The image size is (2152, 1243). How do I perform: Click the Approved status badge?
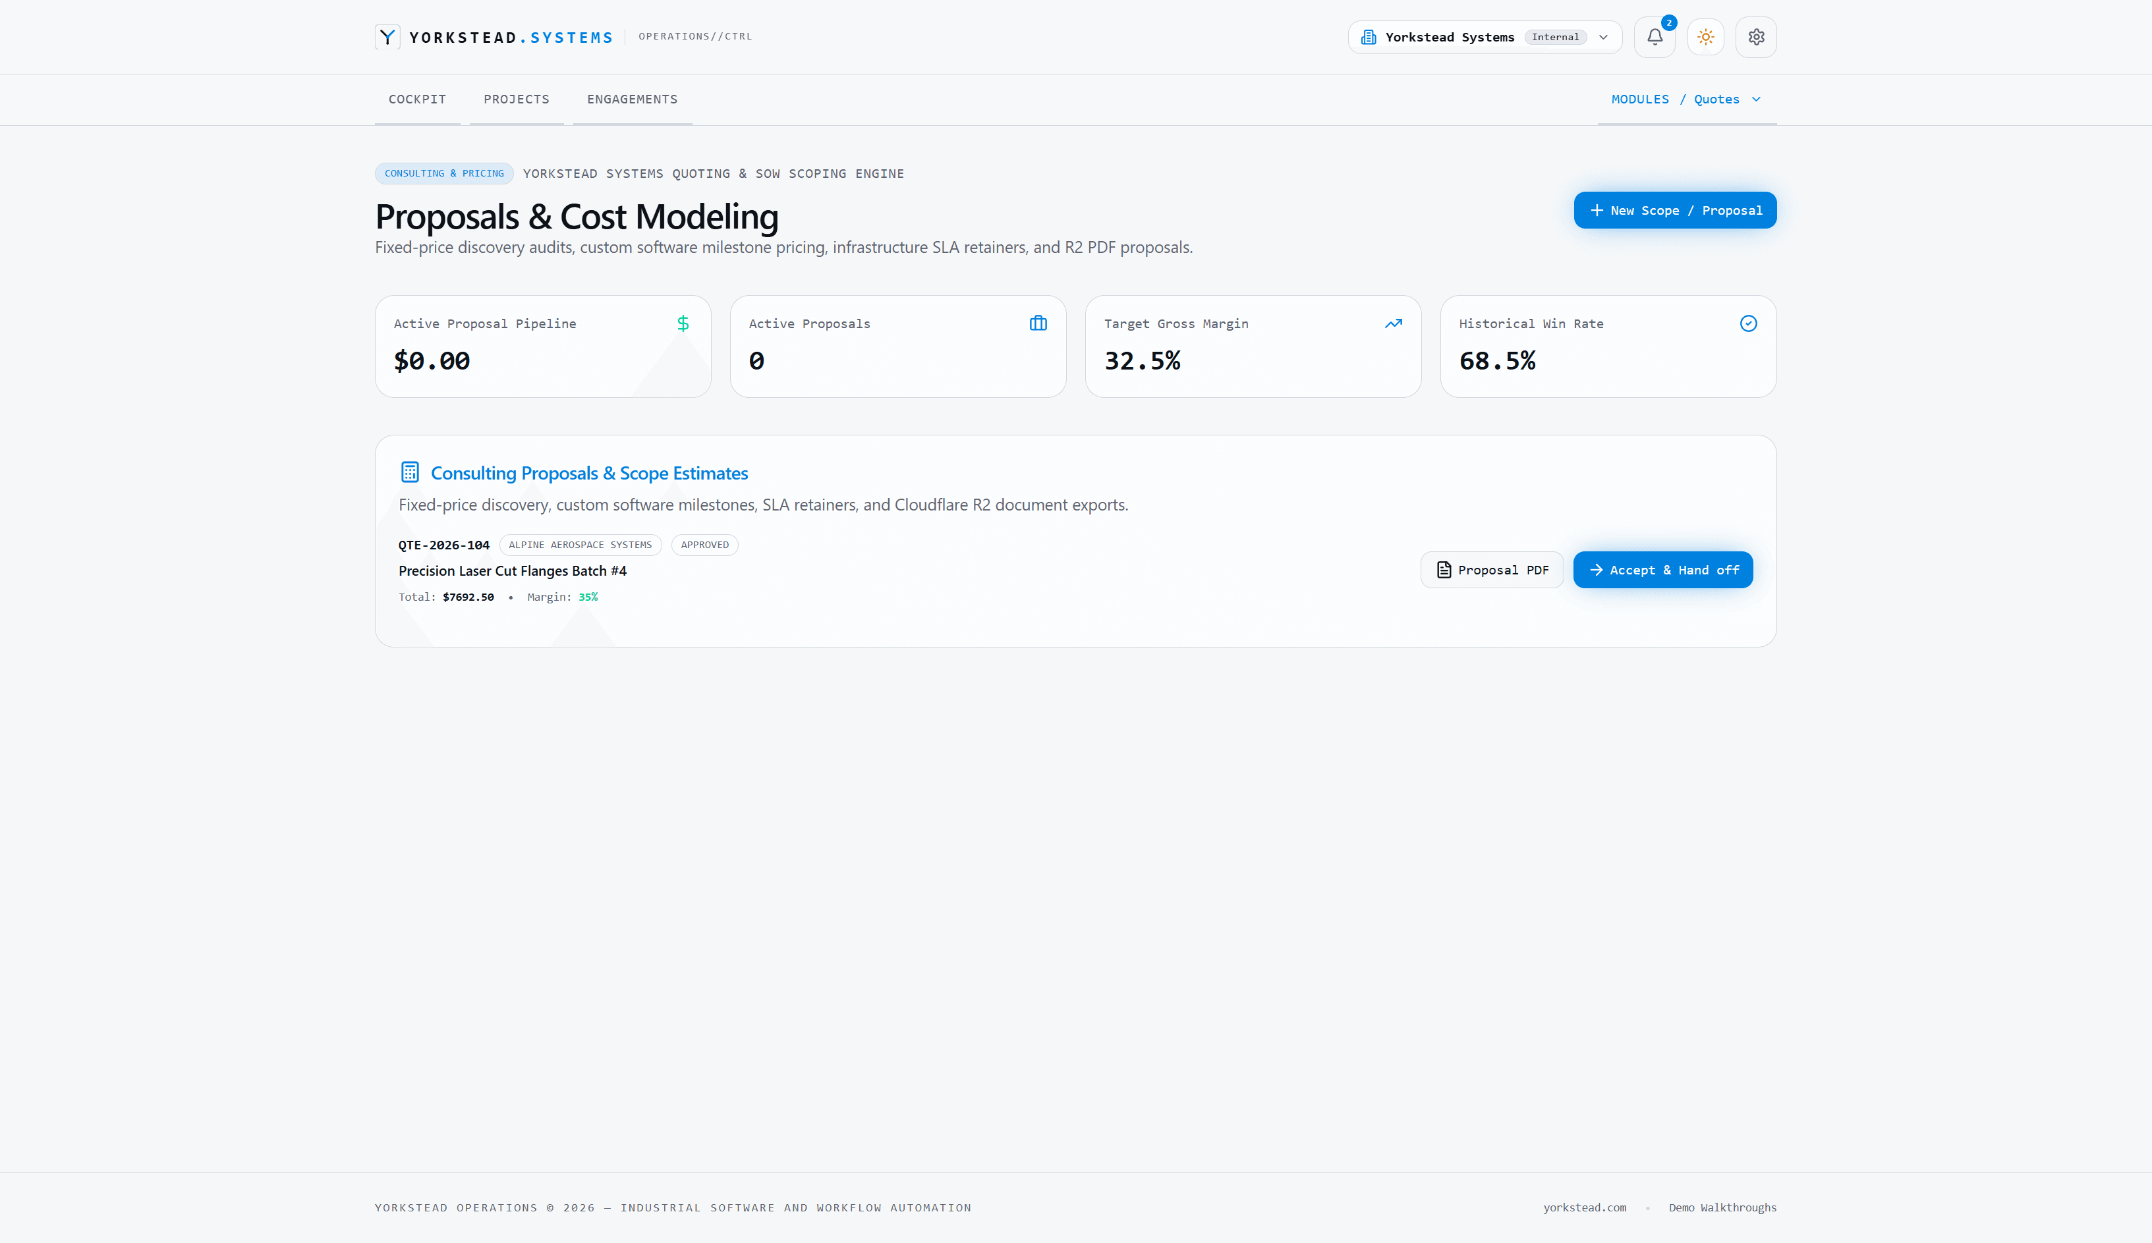pos(704,545)
